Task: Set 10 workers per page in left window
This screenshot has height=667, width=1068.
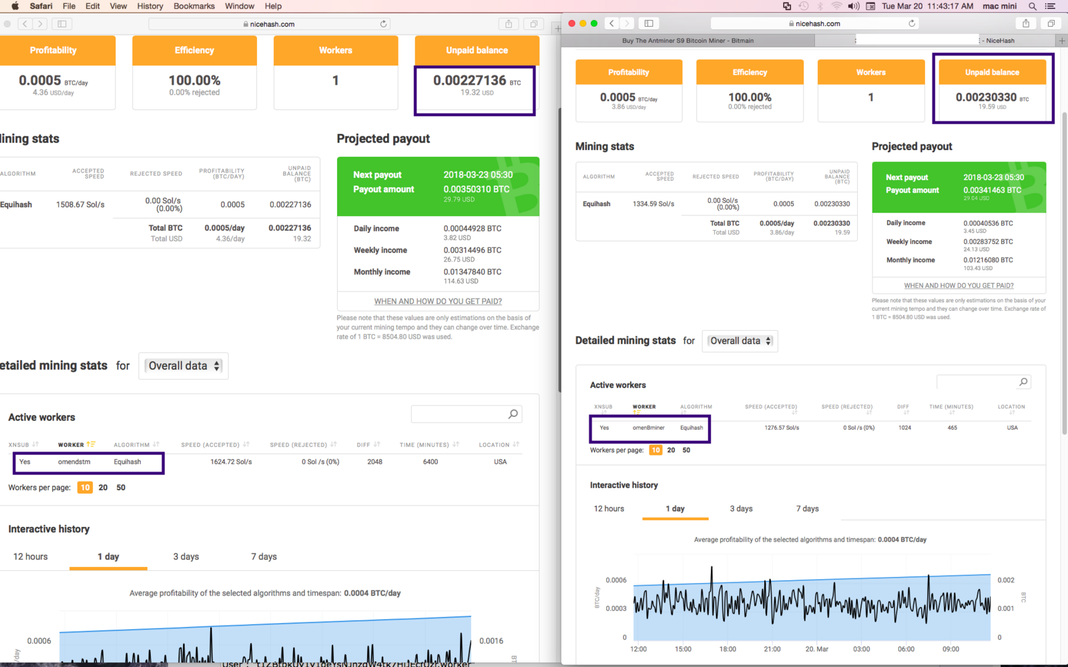Action: click(85, 488)
